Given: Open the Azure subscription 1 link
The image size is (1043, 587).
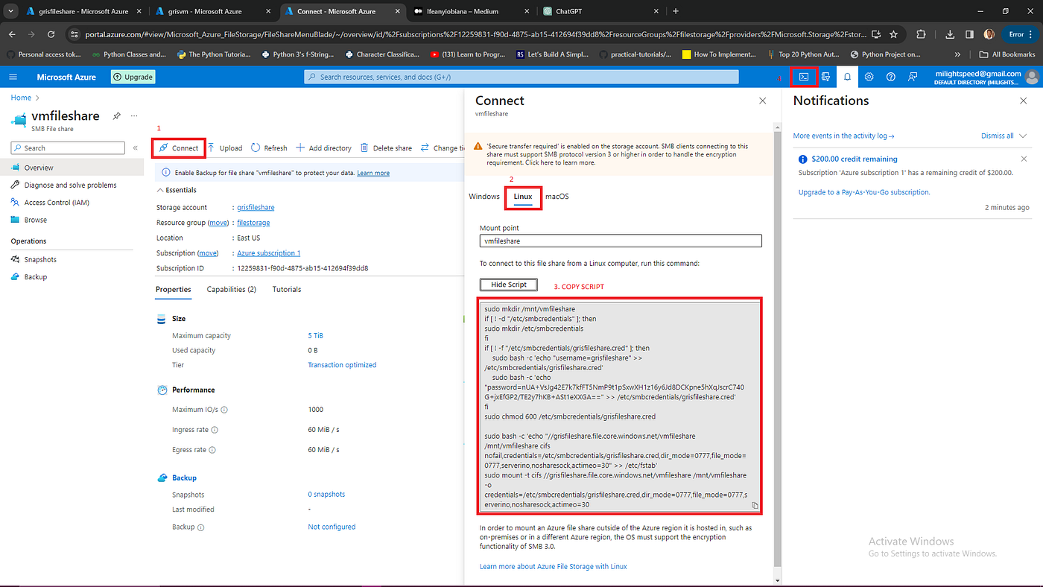Looking at the screenshot, I should (x=268, y=253).
